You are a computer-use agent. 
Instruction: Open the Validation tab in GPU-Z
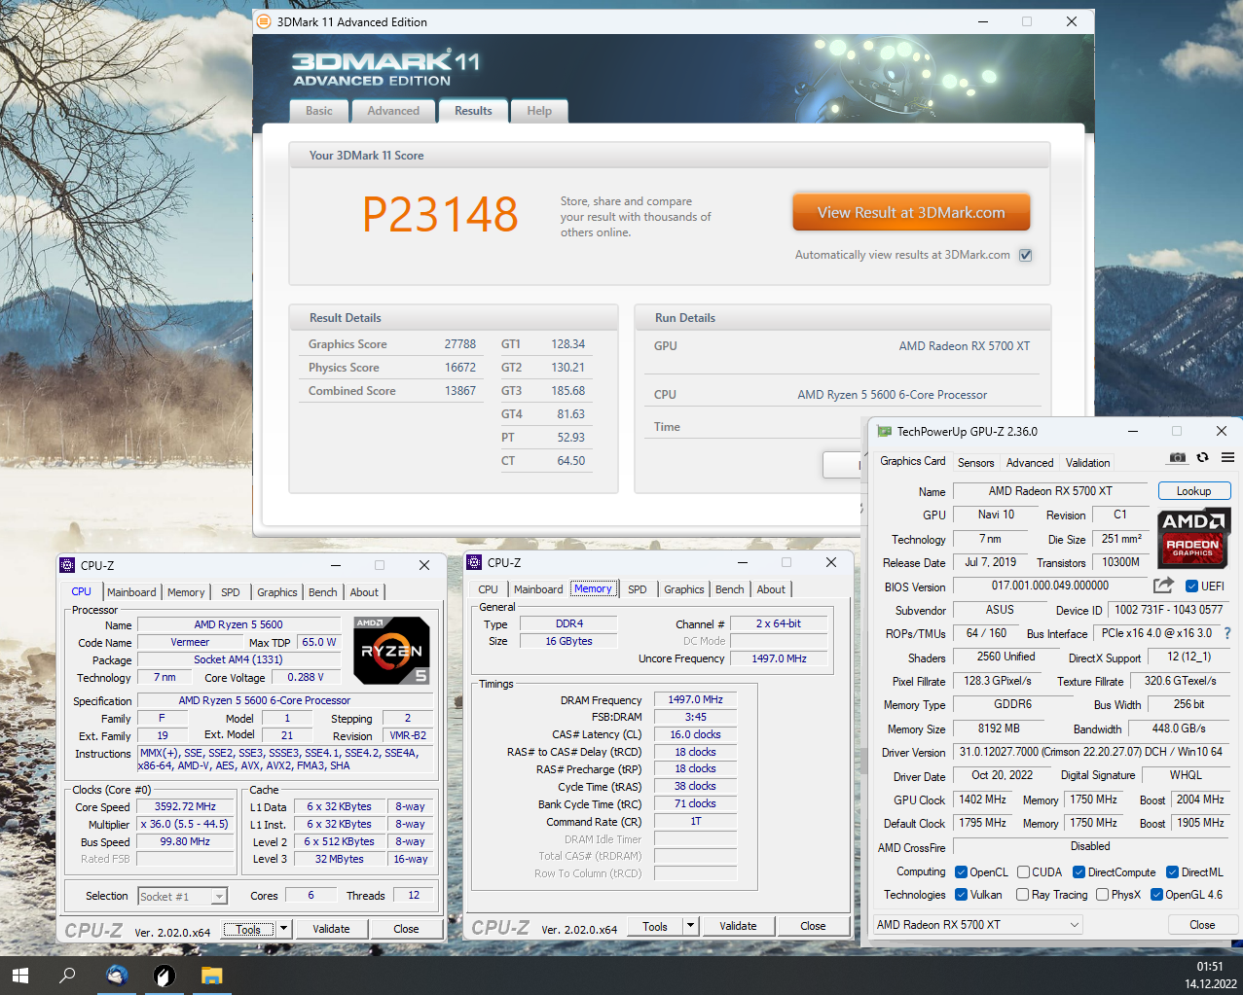(1087, 463)
